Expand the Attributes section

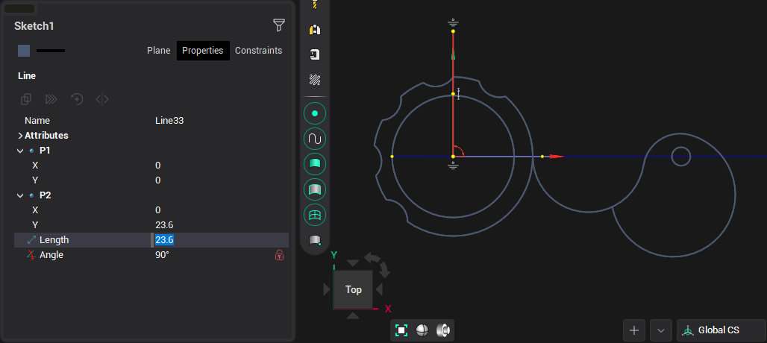coord(19,136)
